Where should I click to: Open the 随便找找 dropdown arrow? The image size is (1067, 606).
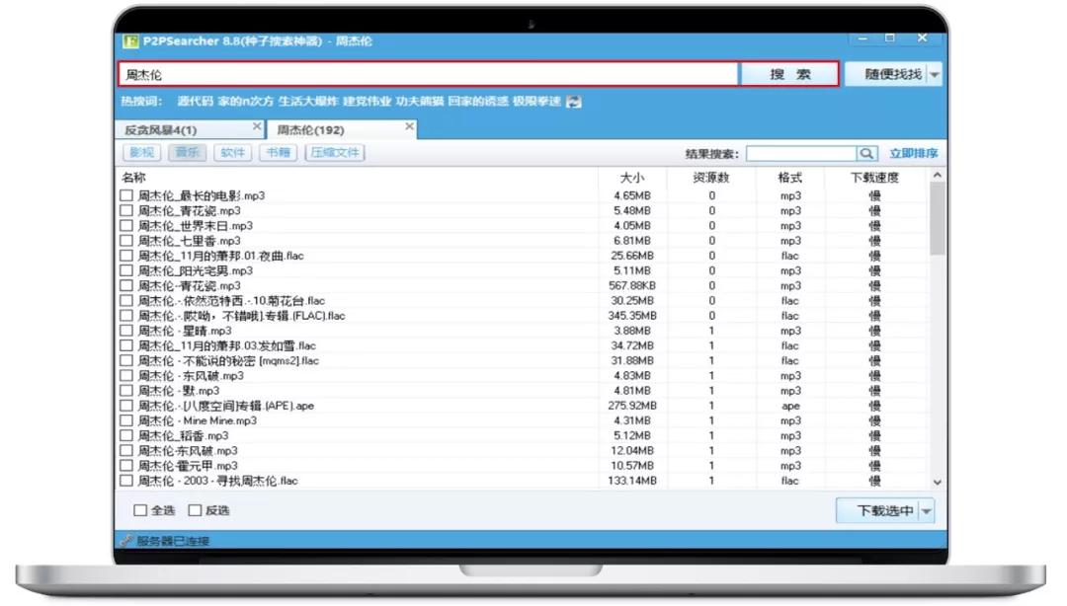click(935, 74)
